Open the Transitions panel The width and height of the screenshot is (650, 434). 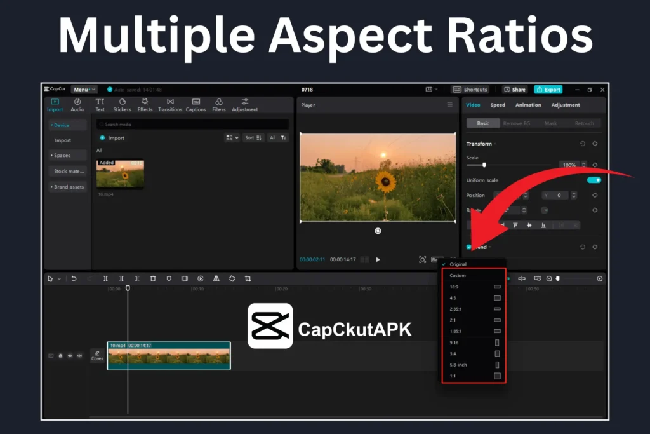tap(170, 105)
